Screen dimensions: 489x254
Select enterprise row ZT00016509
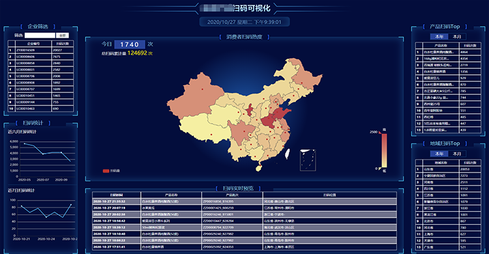41,50
